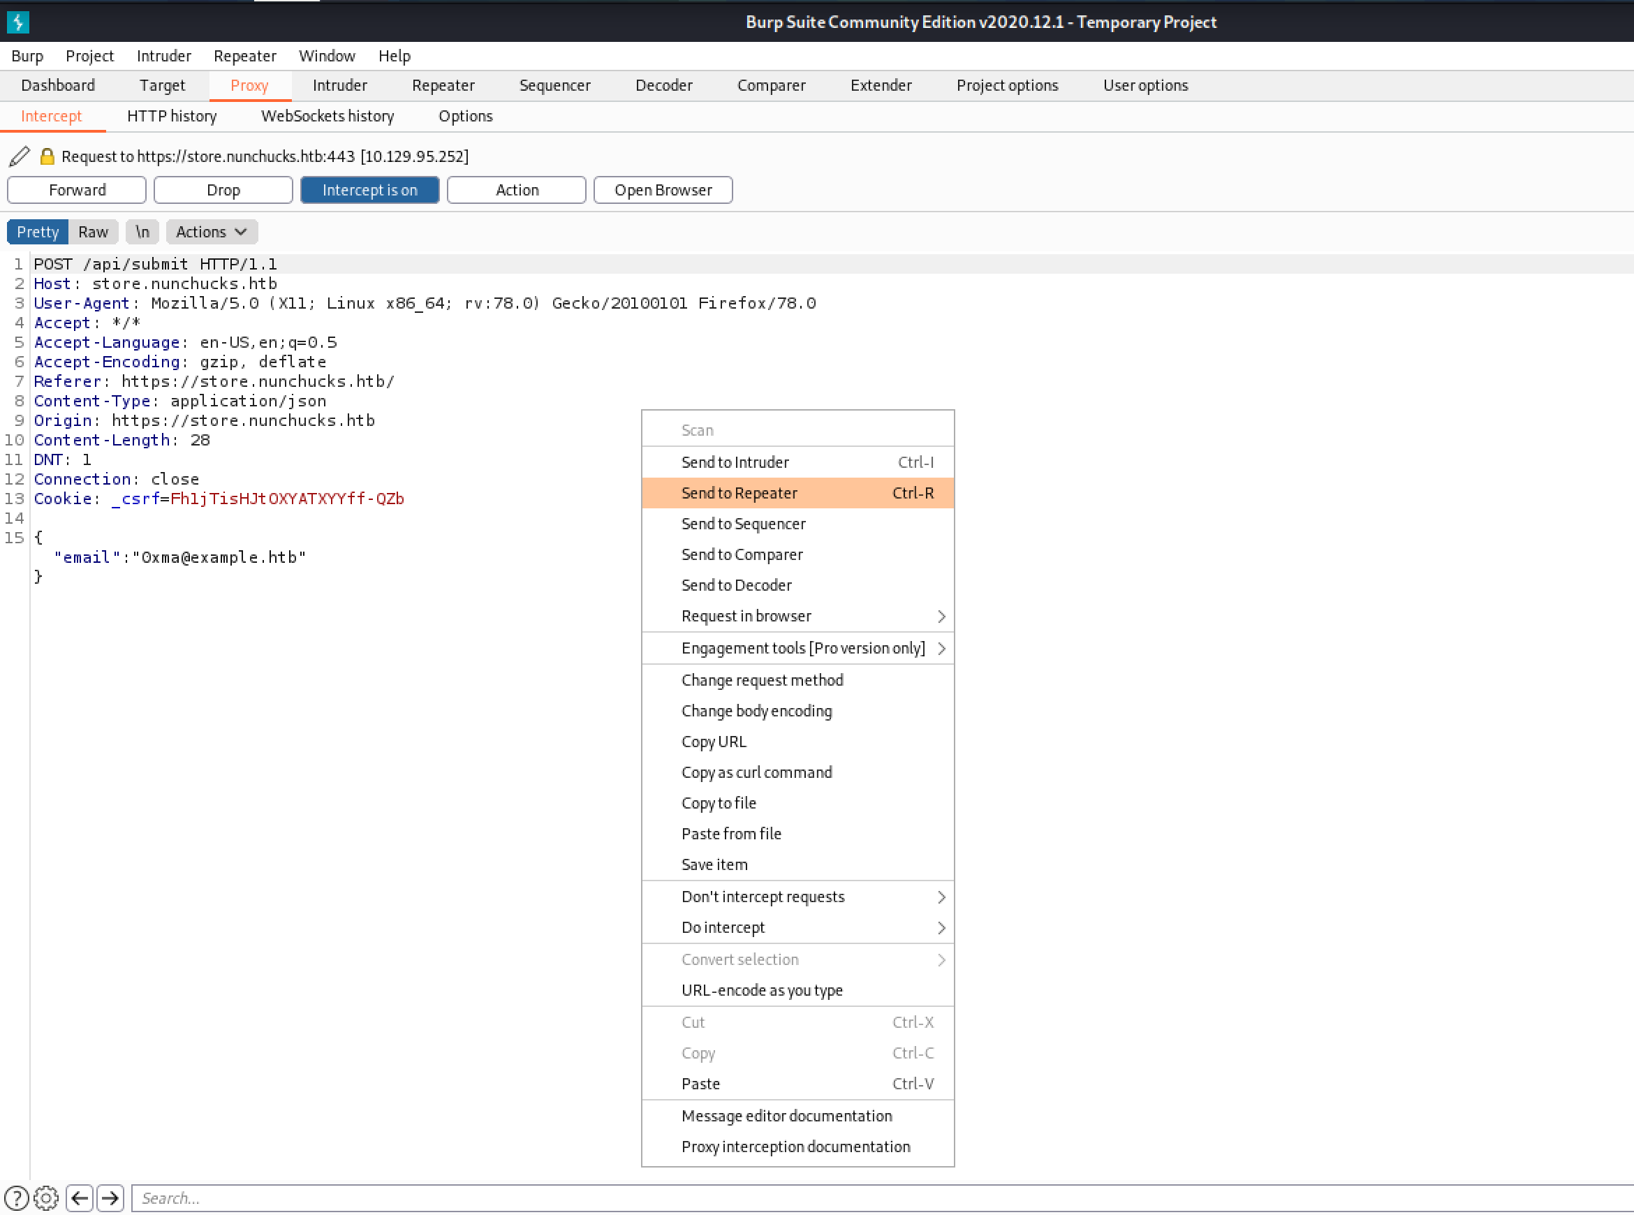Open the Repeater menu in menu bar
Image resolution: width=1634 pixels, height=1215 pixels.
click(x=245, y=56)
